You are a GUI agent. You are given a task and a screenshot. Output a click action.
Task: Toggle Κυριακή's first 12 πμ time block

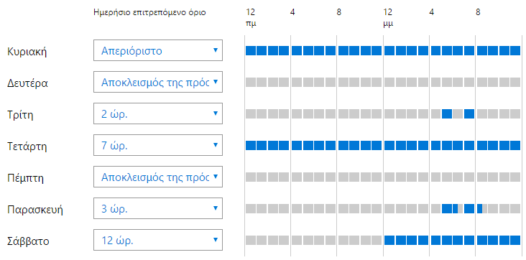click(x=251, y=51)
